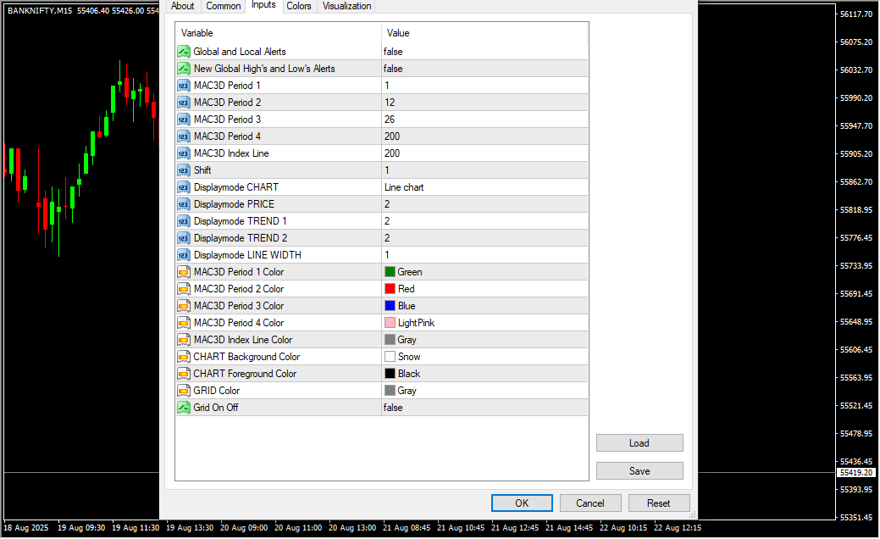Switch to the Colors tab
Image resolution: width=880 pixels, height=539 pixels.
pyautogui.click(x=298, y=6)
